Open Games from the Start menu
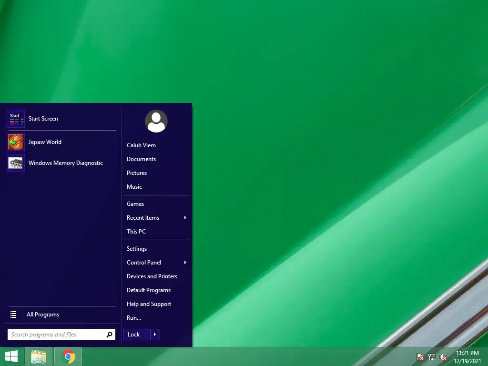 click(135, 204)
